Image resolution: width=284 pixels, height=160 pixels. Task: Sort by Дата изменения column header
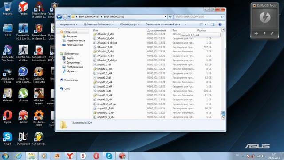coord(157,30)
